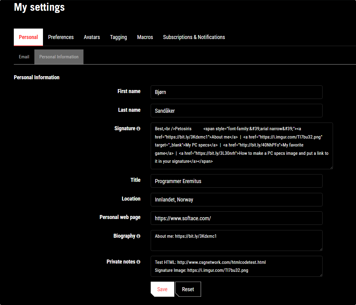Open the Macros tab
The width and height of the screenshot is (356, 305).
145,37
